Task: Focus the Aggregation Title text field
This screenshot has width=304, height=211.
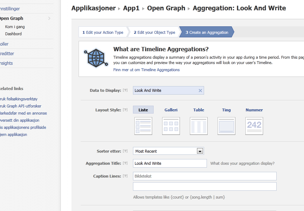Action: (x=170, y=163)
